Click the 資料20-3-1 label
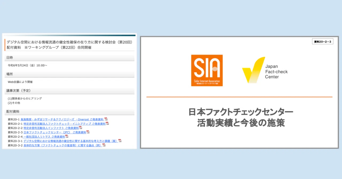The image size is (342, 179). pos(15,141)
